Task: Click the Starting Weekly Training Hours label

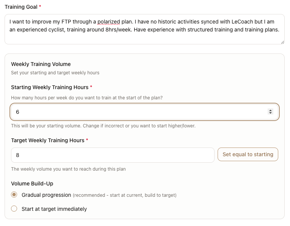Action: 49,87
